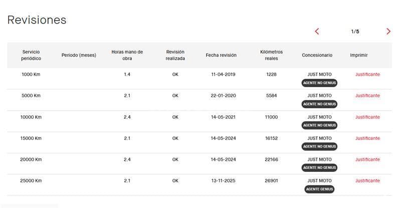The width and height of the screenshot is (401, 208).
Task: Click the 13-11-2025 revision date cell
Action: (x=221, y=181)
